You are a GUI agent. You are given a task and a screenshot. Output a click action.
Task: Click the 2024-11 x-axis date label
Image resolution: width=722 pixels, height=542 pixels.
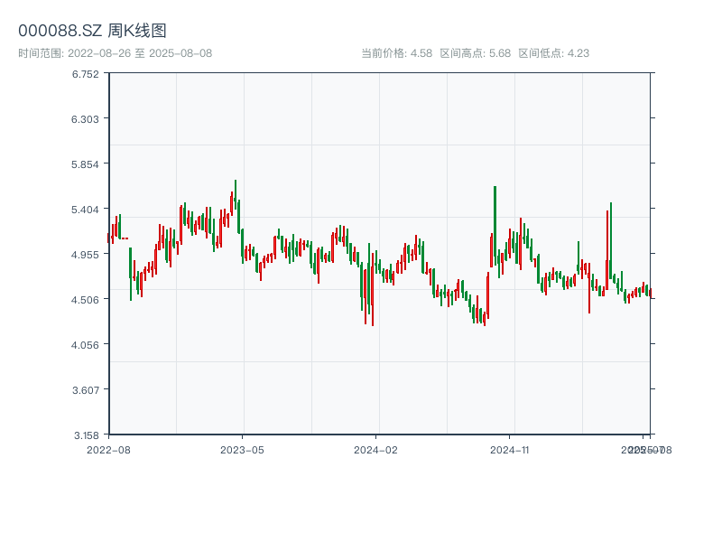(511, 449)
